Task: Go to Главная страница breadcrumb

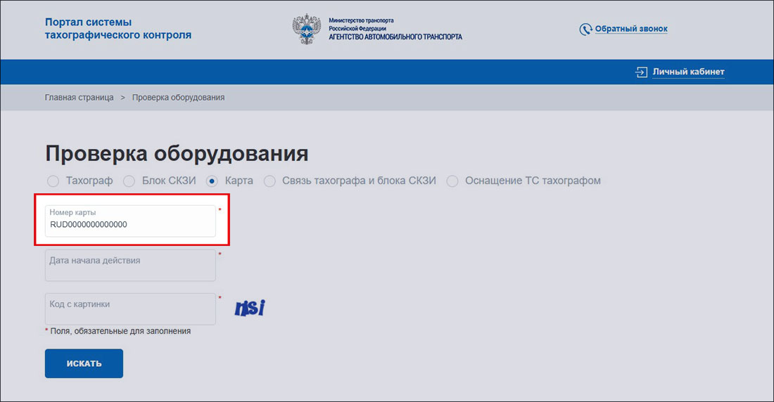Action: pyautogui.click(x=79, y=98)
